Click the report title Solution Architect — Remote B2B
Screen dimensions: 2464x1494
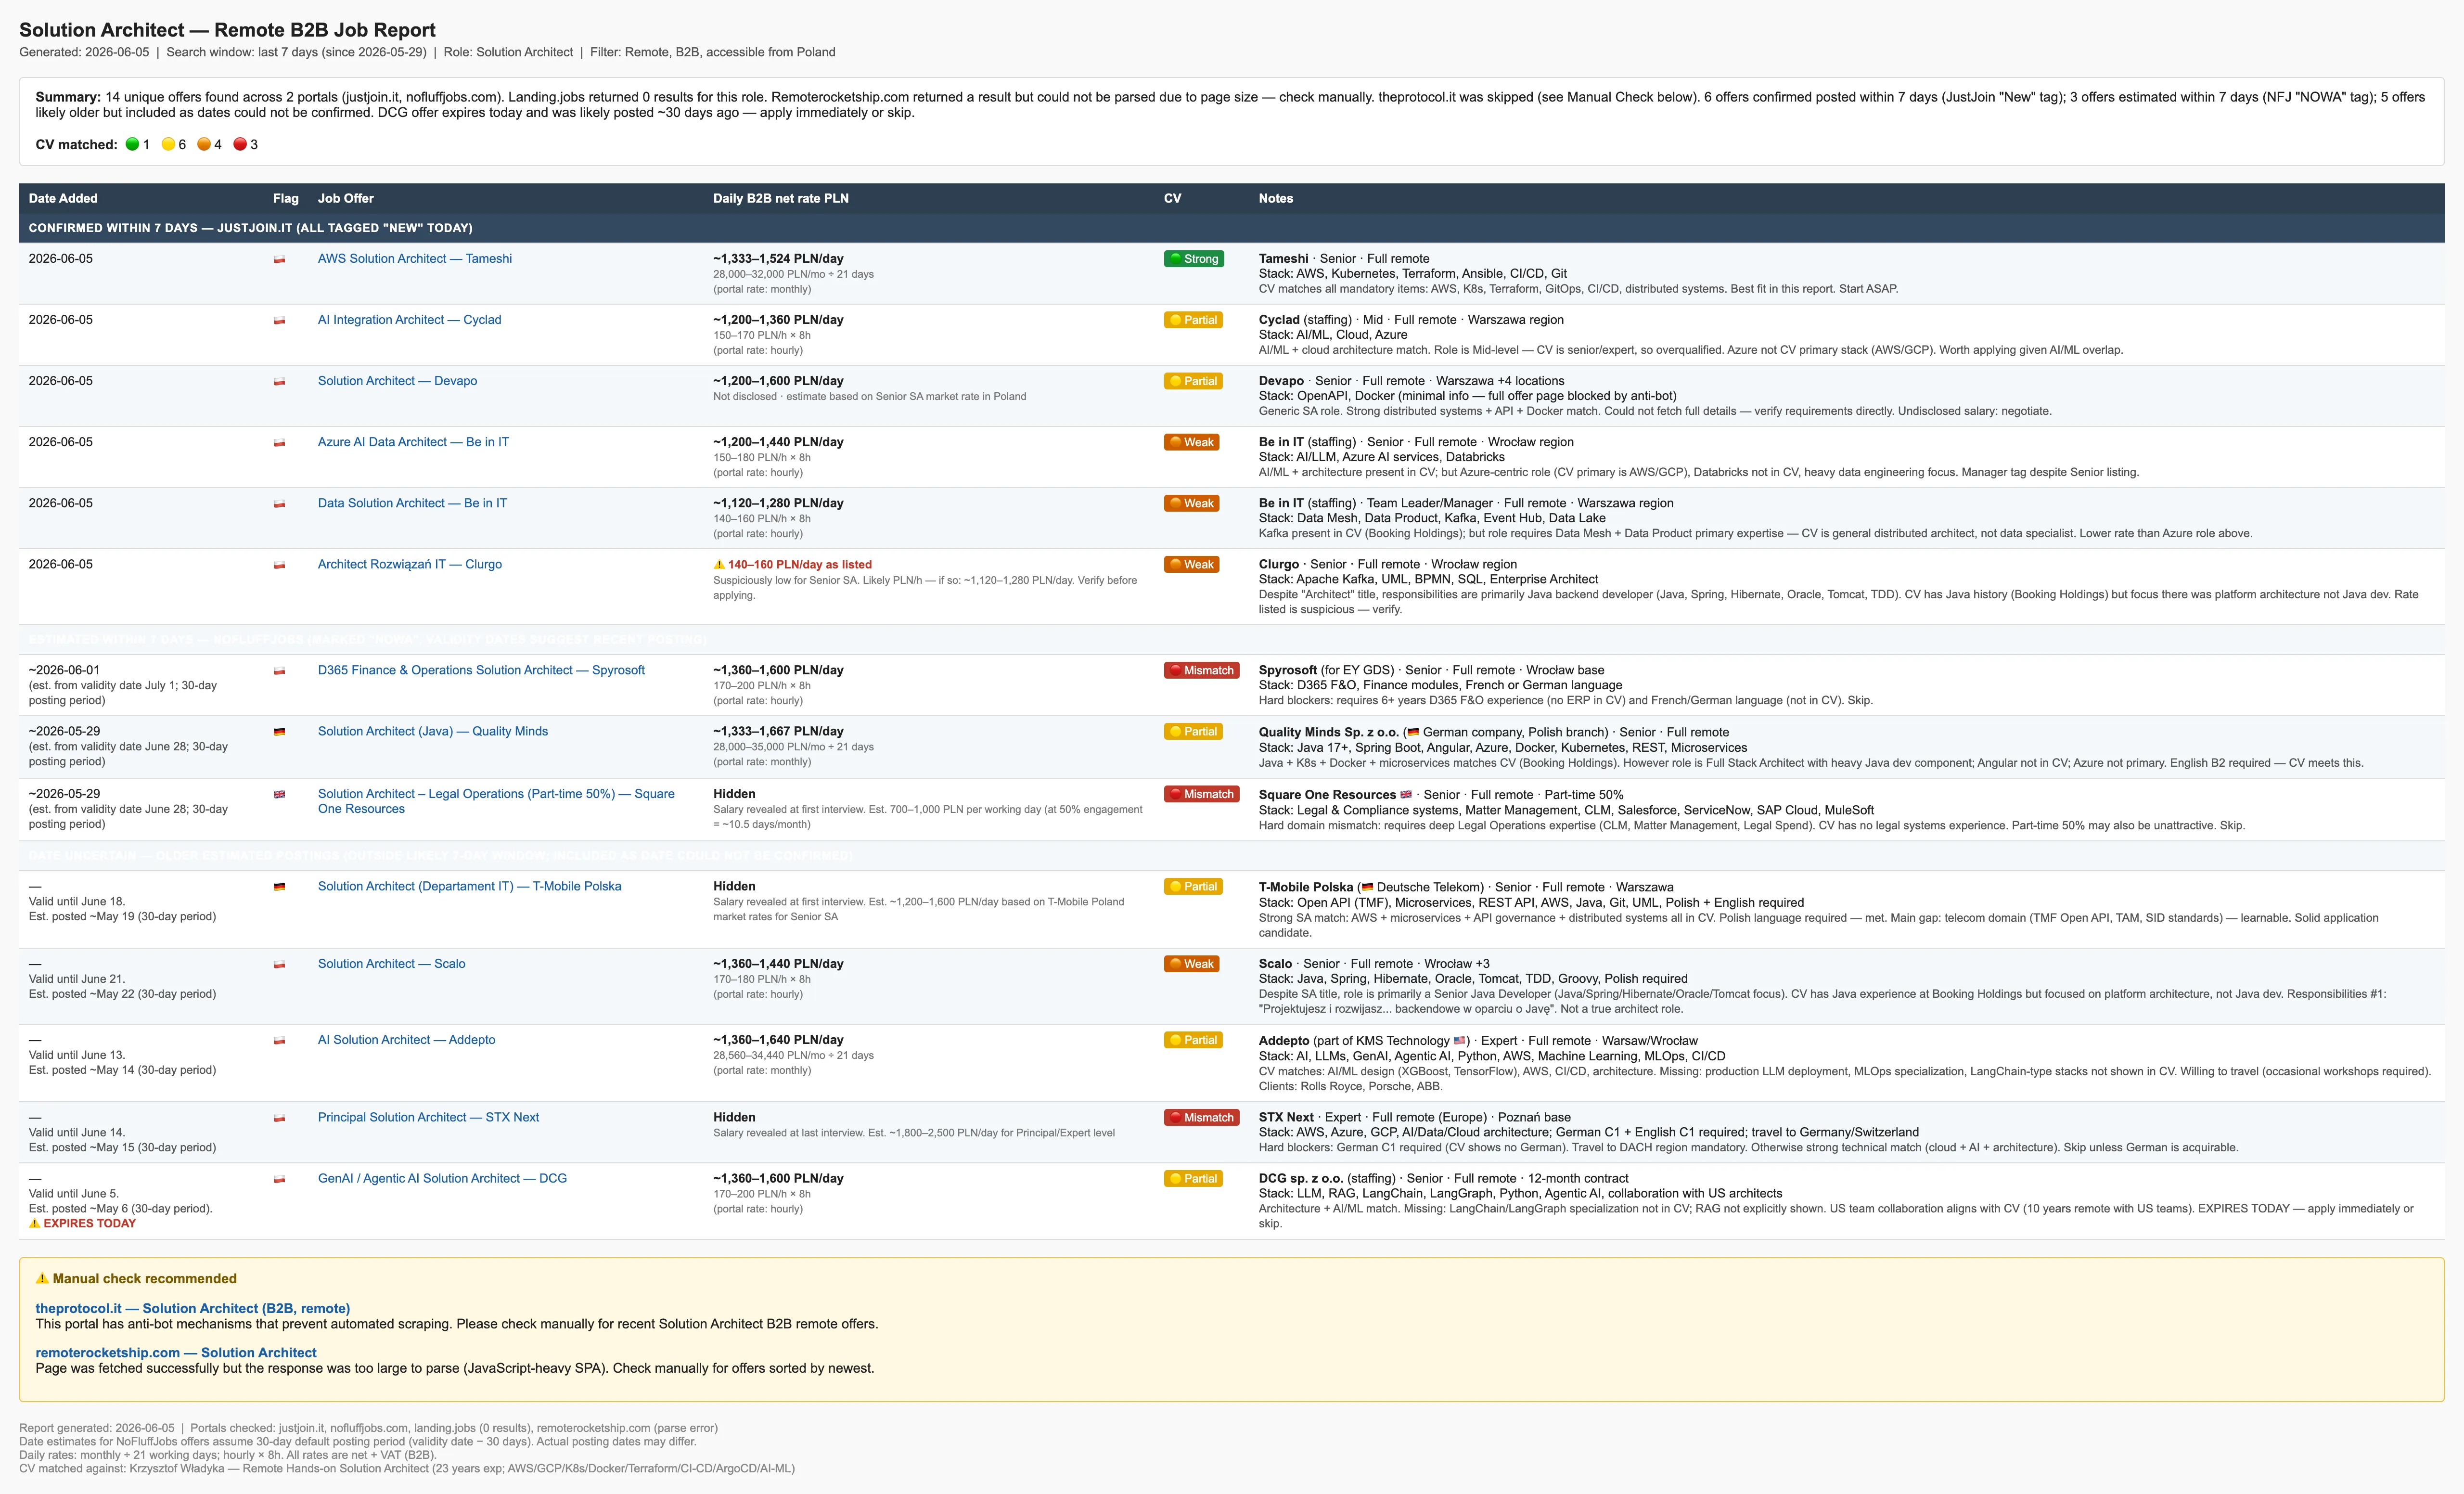click(x=227, y=30)
